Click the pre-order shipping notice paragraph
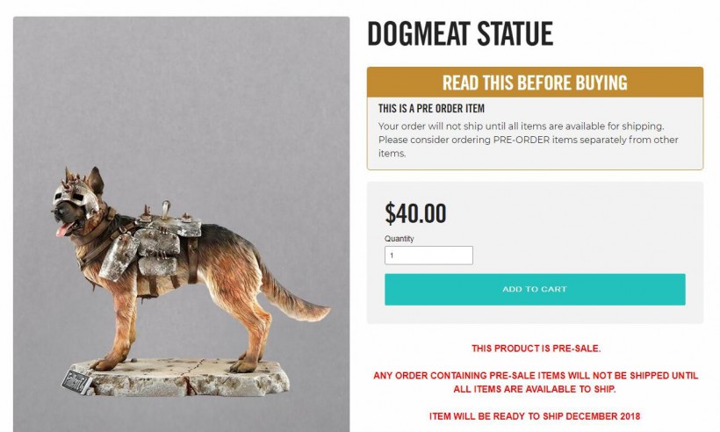 pos(527,140)
